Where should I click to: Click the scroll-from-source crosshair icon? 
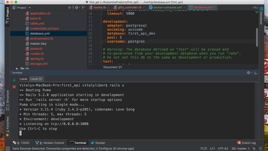tap(69, 8)
